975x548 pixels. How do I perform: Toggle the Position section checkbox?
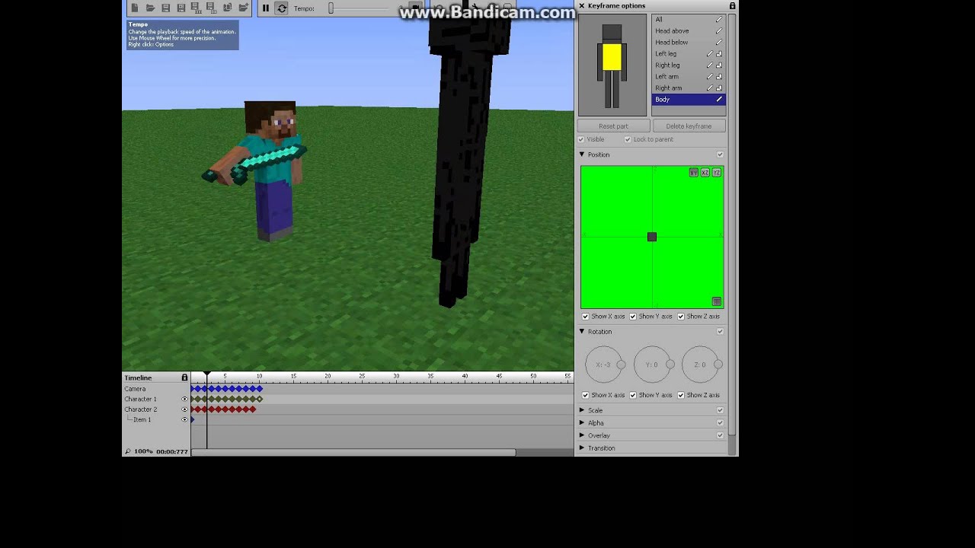(x=720, y=155)
